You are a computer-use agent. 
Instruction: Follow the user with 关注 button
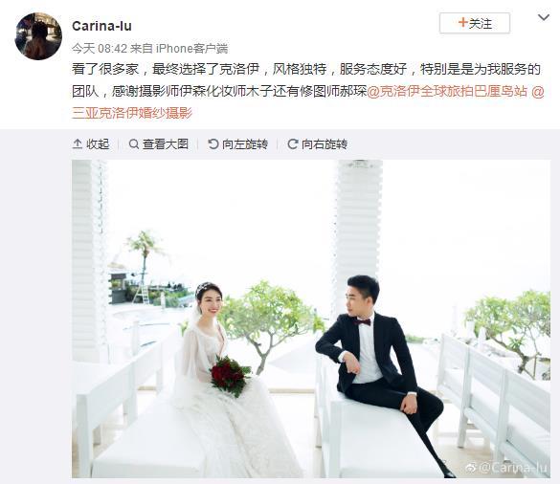pos(474,23)
